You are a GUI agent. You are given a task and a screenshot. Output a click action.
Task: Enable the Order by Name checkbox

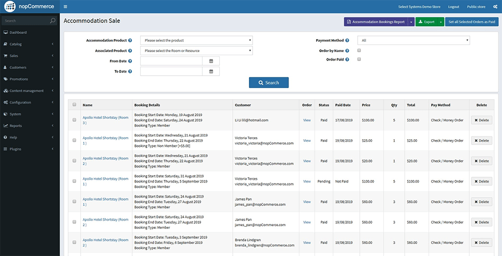(x=359, y=50)
